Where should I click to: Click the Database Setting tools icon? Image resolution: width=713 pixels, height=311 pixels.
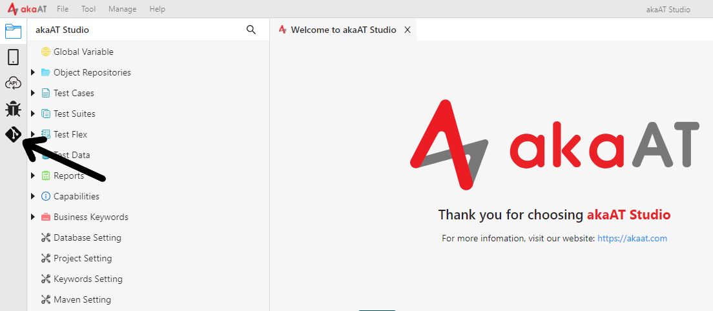(x=45, y=237)
